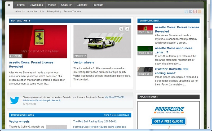
Task: Click the red social icon beside Facebook
Action: click(x=195, y=12)
